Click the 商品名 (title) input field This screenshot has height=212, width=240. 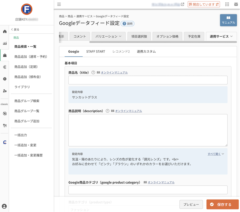[x=148, y=80]
